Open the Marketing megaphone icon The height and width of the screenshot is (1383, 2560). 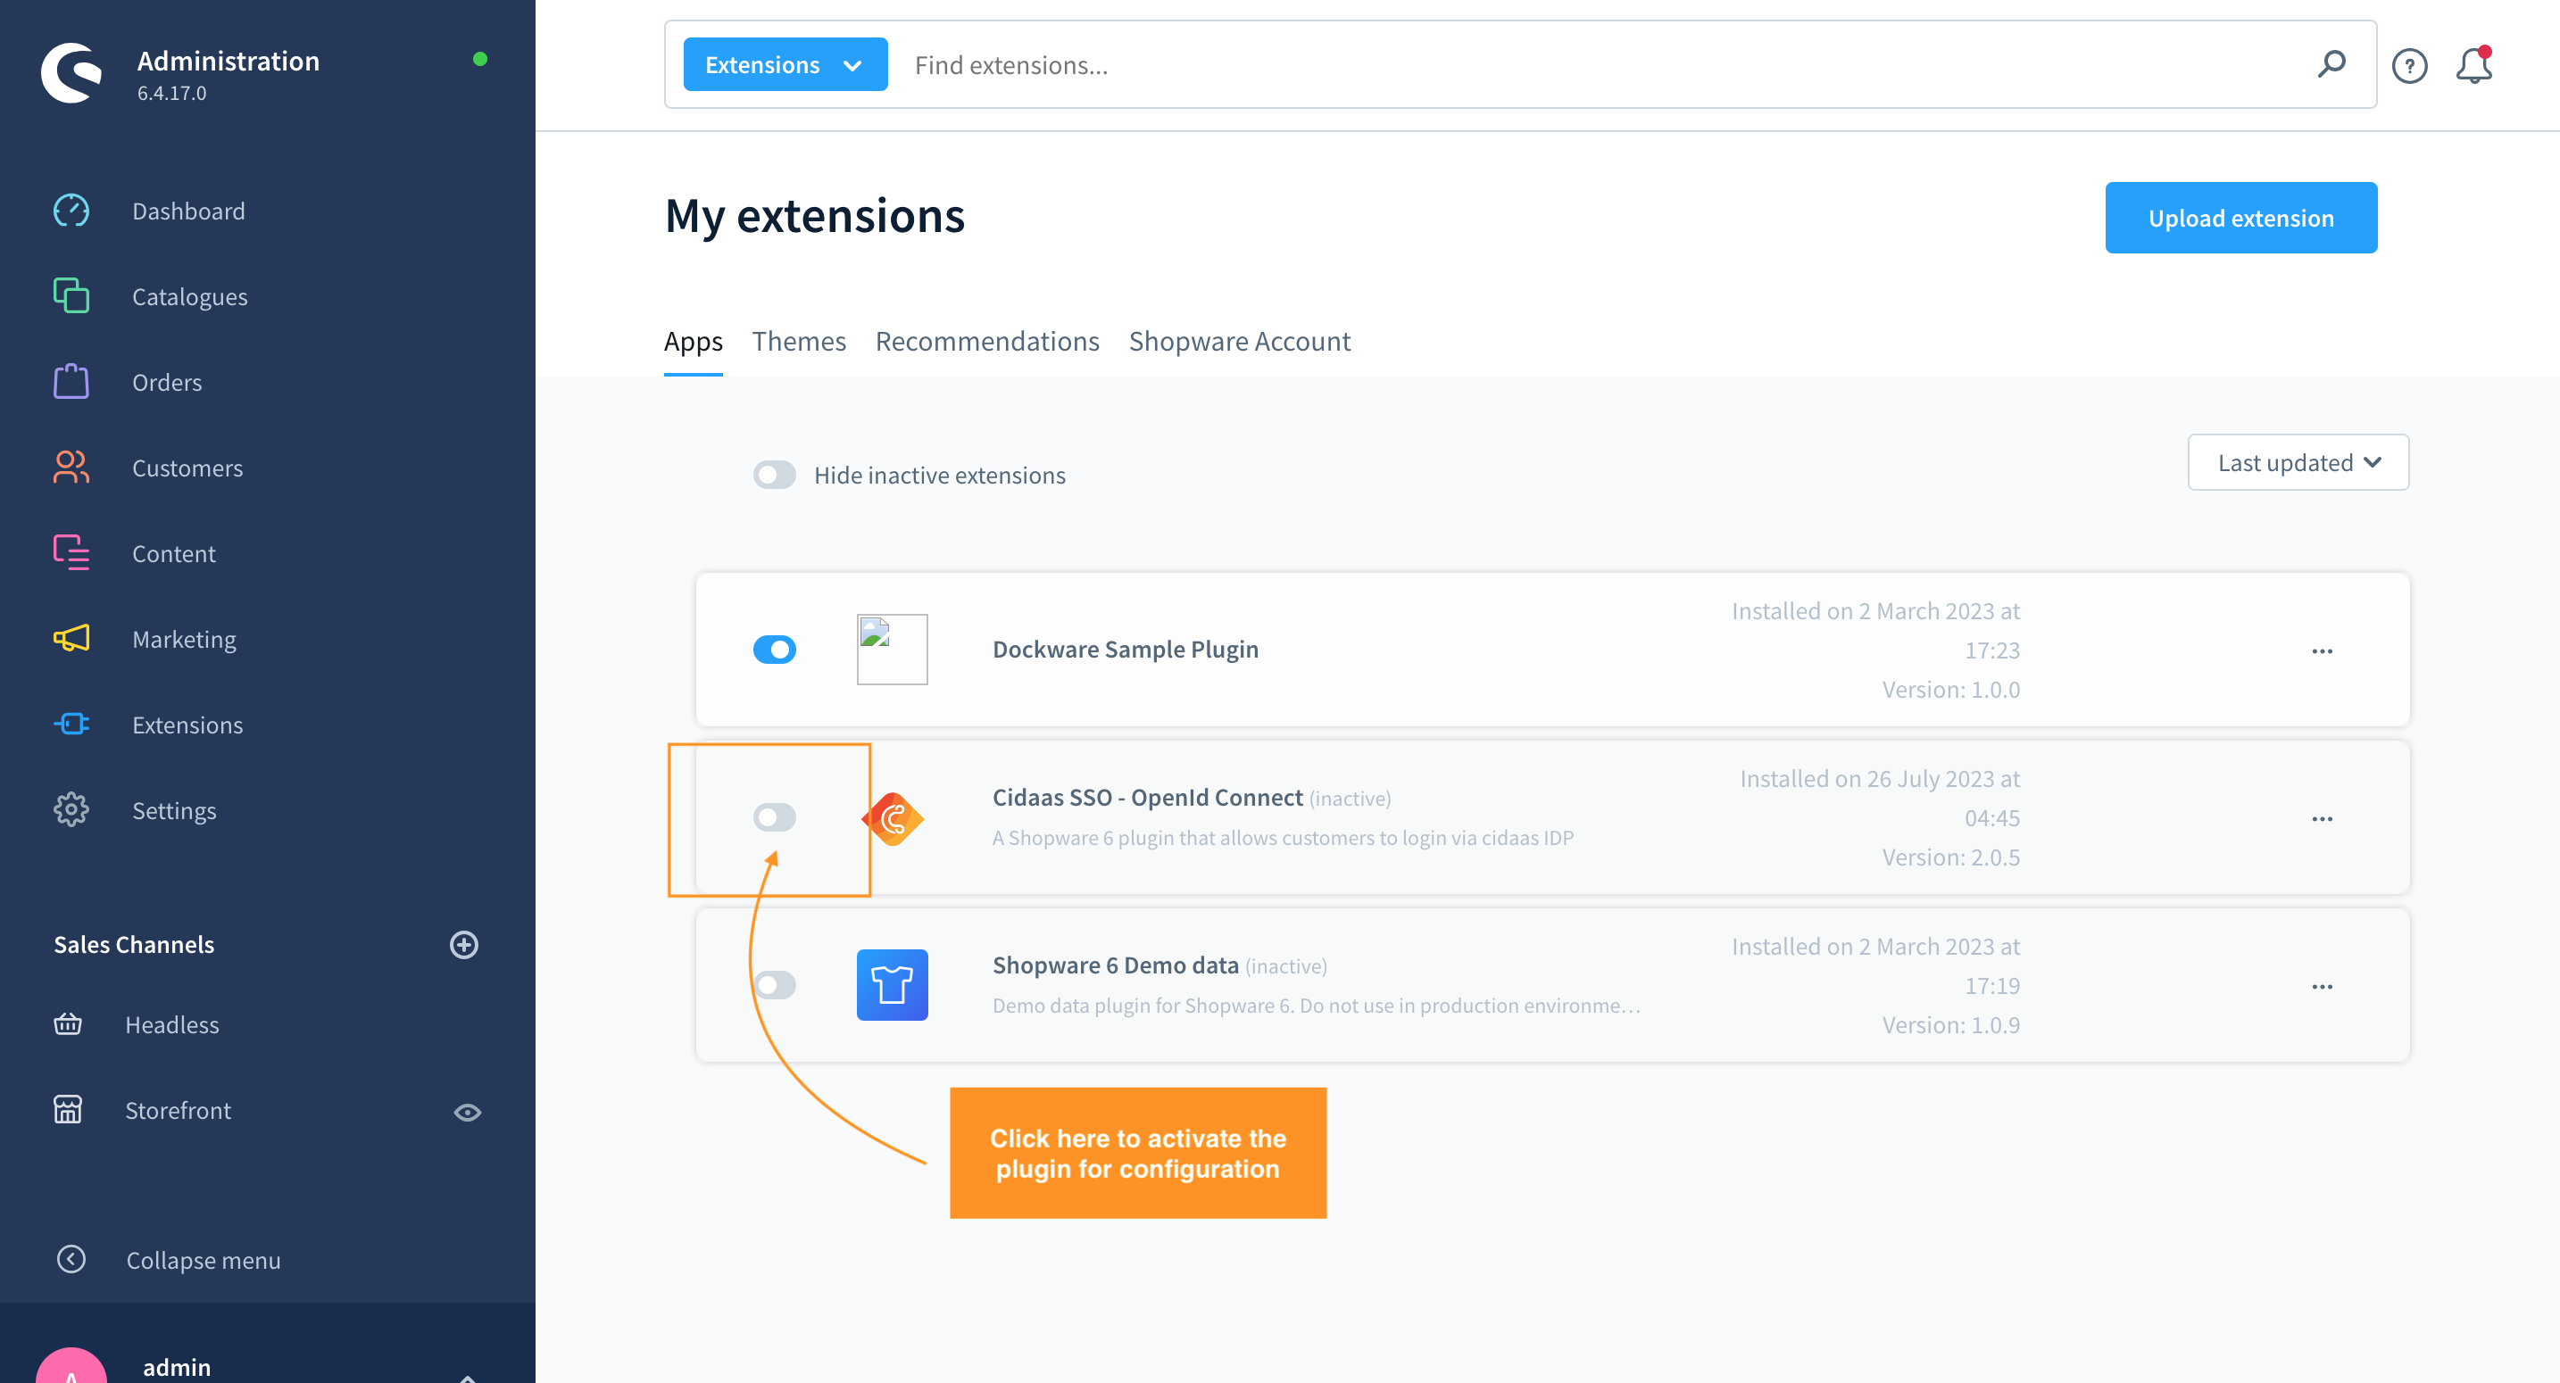pos(71,639)
